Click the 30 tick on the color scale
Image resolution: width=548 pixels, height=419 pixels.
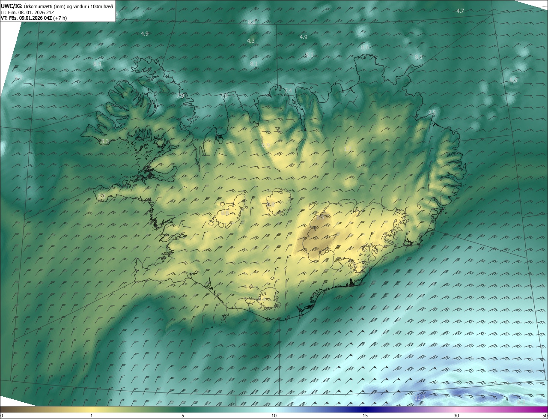pos(456,416)
